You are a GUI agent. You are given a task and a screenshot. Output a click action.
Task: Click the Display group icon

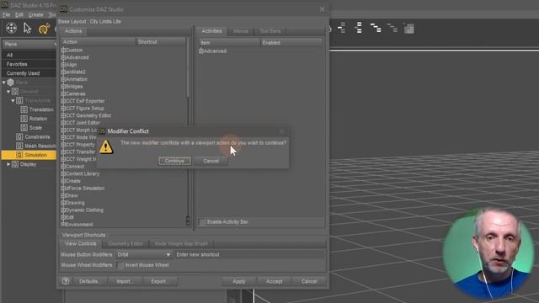coord(15,164)
